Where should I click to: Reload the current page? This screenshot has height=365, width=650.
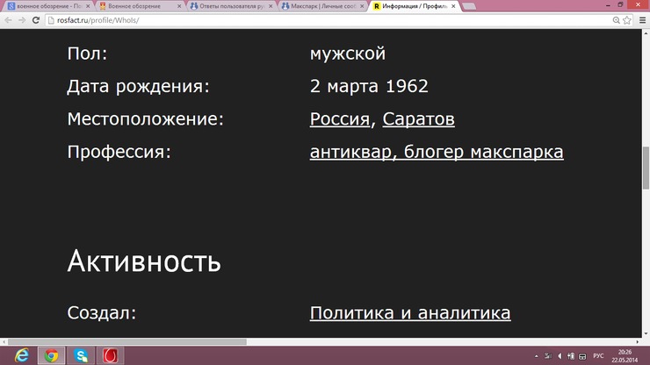pos(36,20)
